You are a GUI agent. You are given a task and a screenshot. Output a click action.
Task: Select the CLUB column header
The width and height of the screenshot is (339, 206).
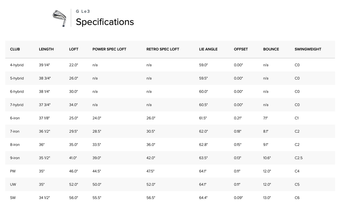tap(15, 49)
